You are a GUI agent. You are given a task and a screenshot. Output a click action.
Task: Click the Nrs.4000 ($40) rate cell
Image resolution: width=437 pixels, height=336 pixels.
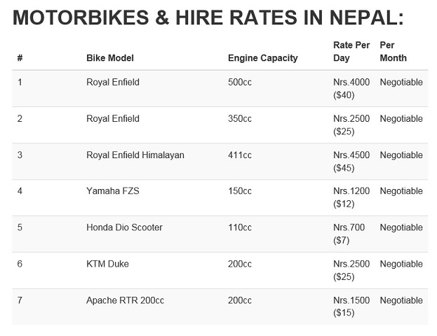(351, 88)
